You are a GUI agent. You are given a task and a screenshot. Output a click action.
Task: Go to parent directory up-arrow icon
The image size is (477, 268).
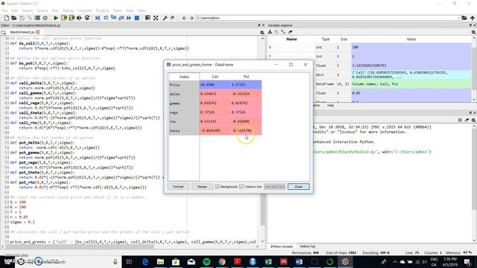click(x=473, y=18)
